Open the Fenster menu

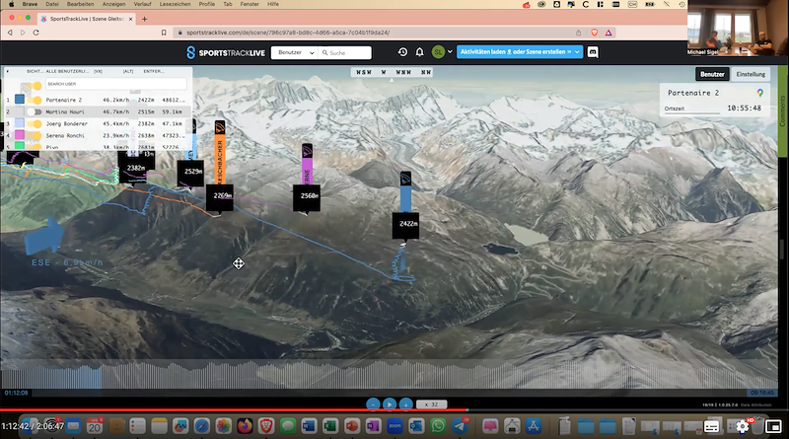pos(250,4)
